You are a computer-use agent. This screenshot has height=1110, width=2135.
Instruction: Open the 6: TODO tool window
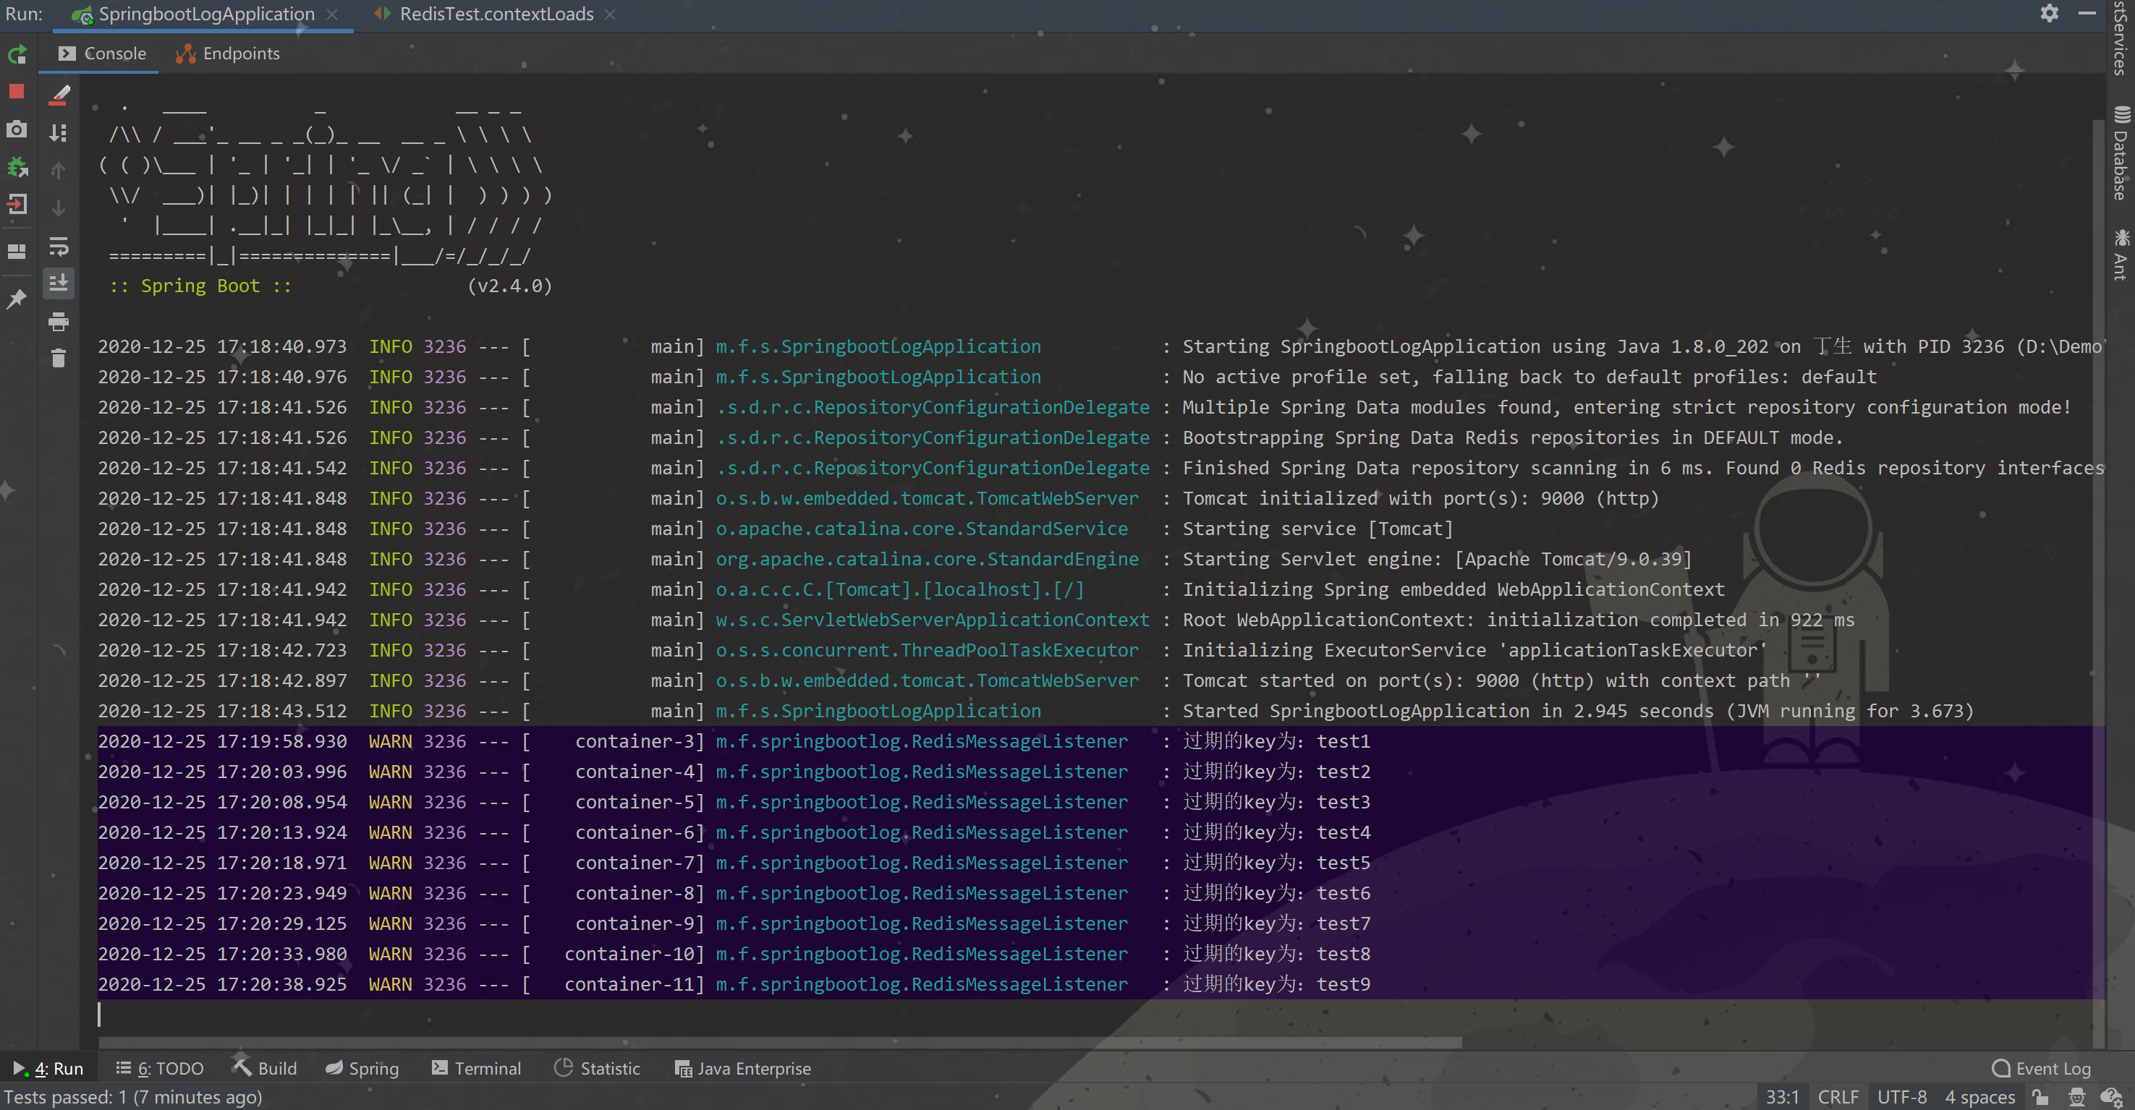click(159, 1068)
